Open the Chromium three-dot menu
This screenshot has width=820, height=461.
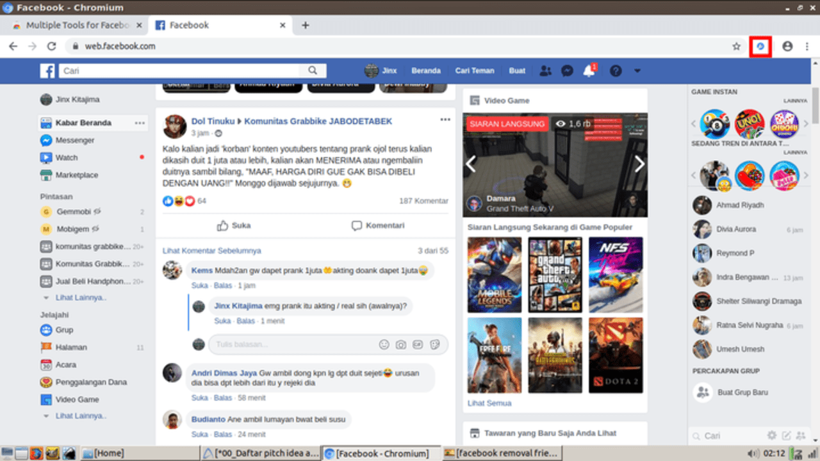coord(807,46)
